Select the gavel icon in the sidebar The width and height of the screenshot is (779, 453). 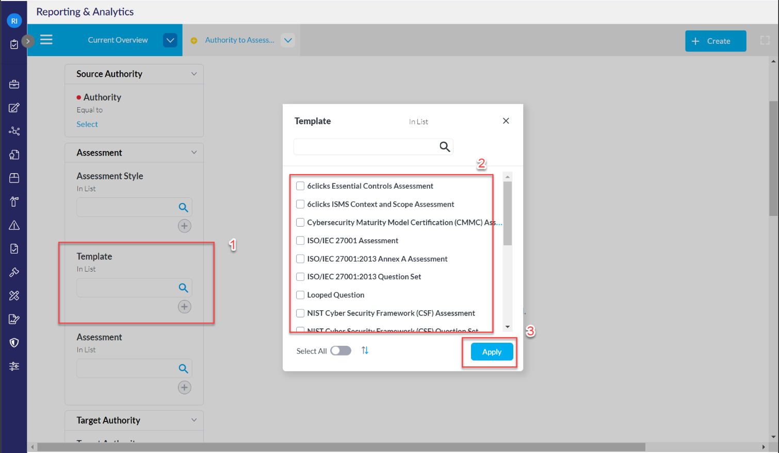[x=13, y=272]
